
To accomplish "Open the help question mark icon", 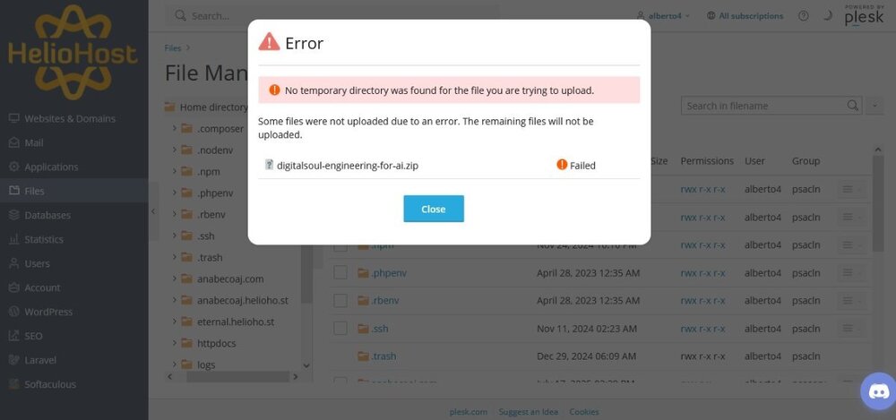I will [x=804, y=16].
